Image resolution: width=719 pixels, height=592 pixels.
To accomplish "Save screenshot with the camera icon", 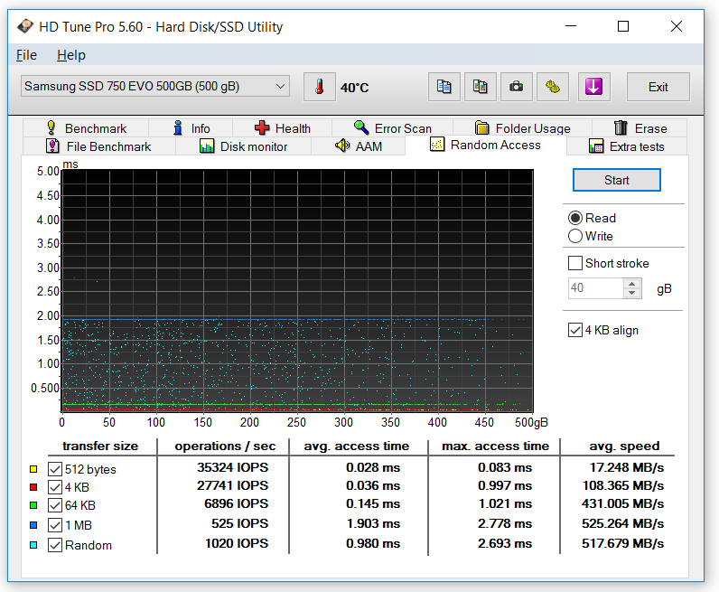I will pos(517,87).
